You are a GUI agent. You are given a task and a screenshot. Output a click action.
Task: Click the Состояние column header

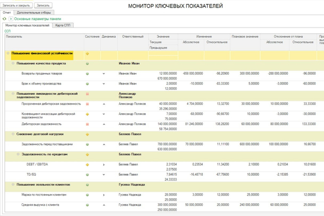click(x=92, y=42)
